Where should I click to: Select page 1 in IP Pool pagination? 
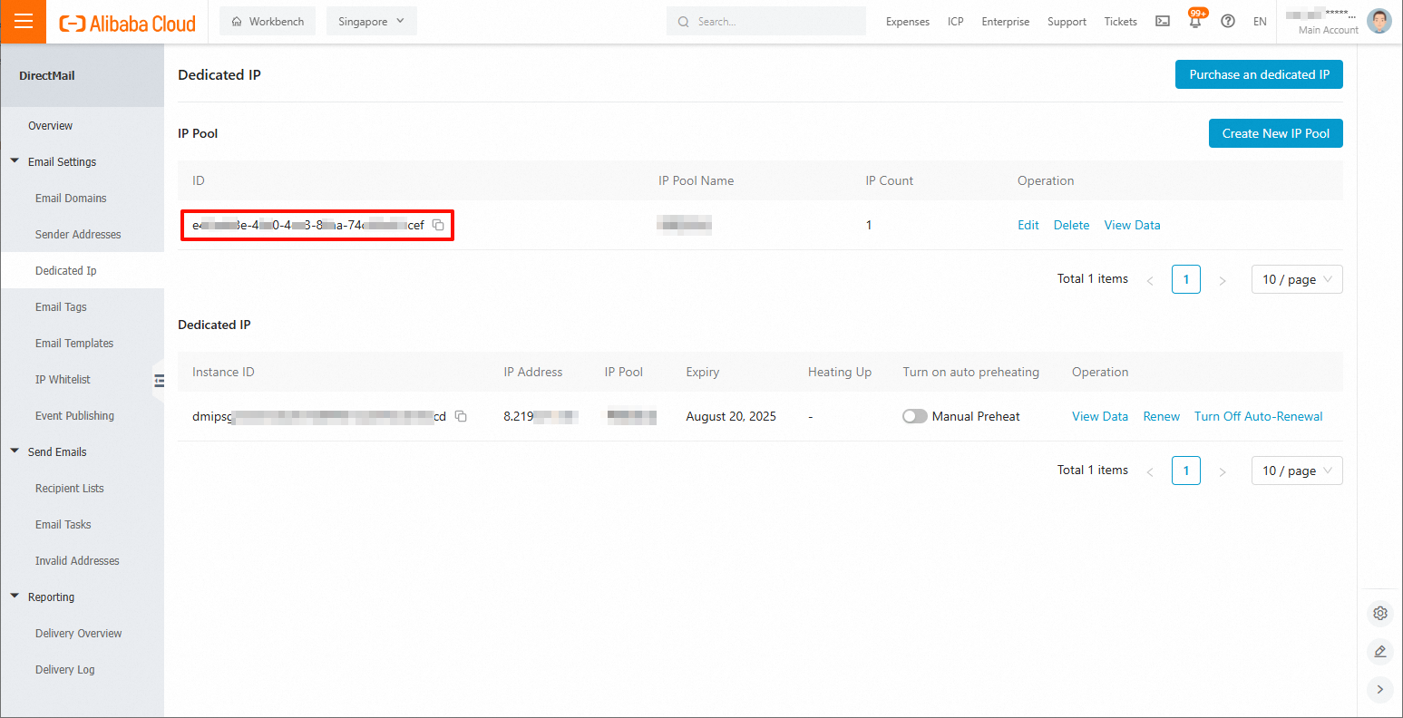1186,279
